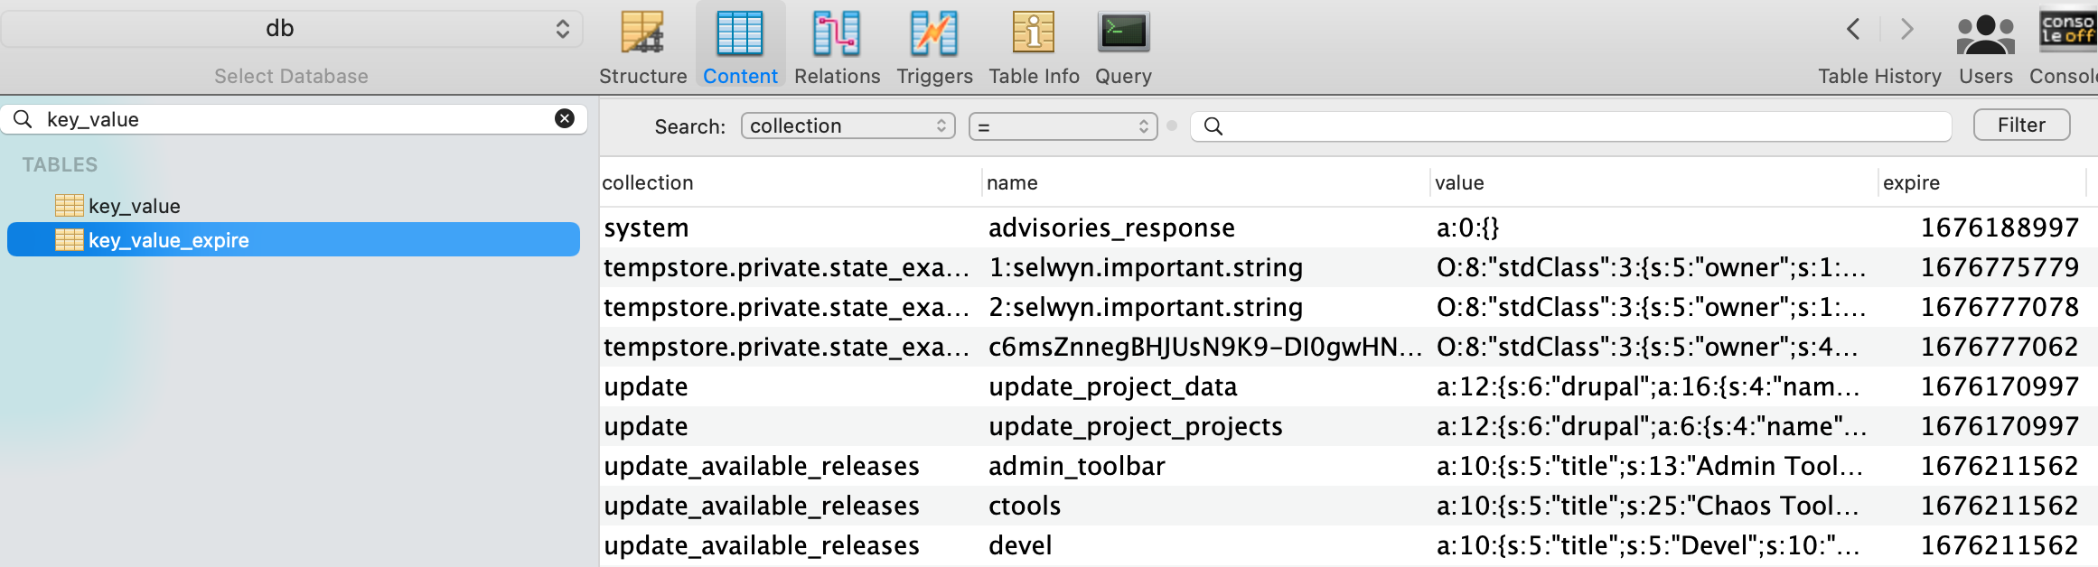The height and width of the screenshot is (567, 2098).
Task: Open the equals operator dropdown
Action: (x=1063, y=125)
